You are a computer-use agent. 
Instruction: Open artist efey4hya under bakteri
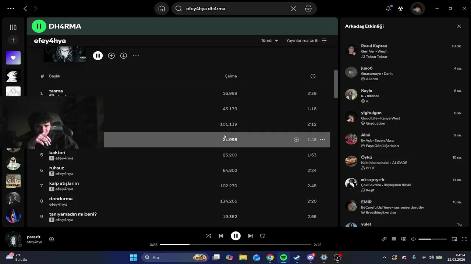point(64,158)
